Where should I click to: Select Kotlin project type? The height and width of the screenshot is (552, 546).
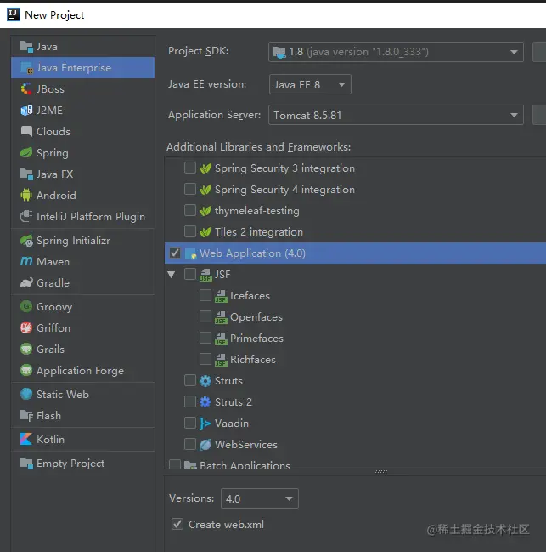[x=83, y=440]
